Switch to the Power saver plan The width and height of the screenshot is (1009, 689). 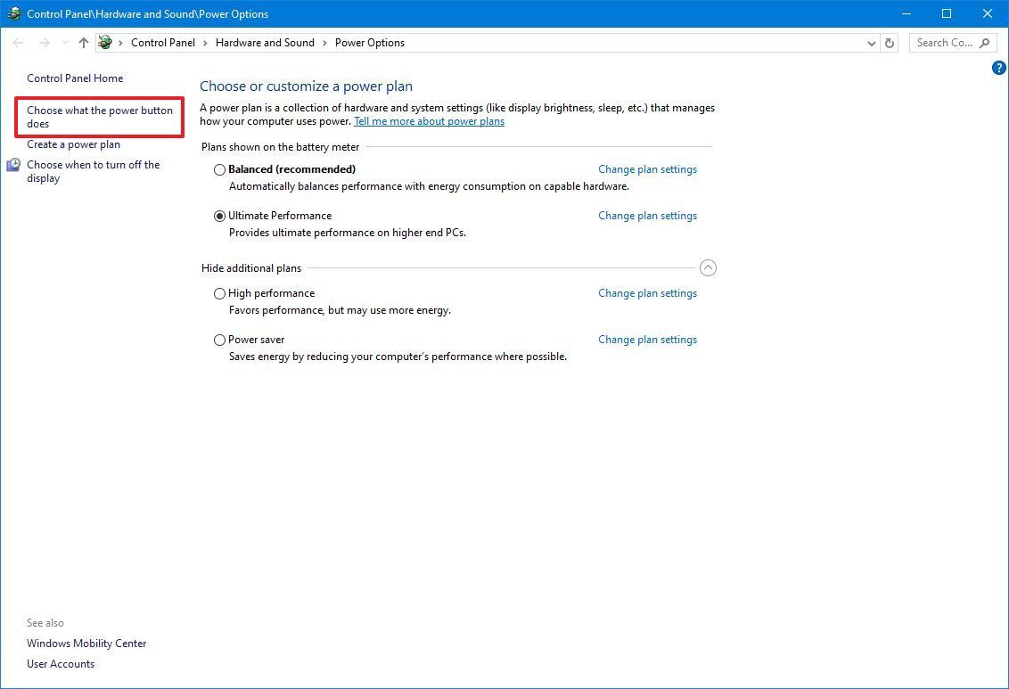[x=219, y=340]
